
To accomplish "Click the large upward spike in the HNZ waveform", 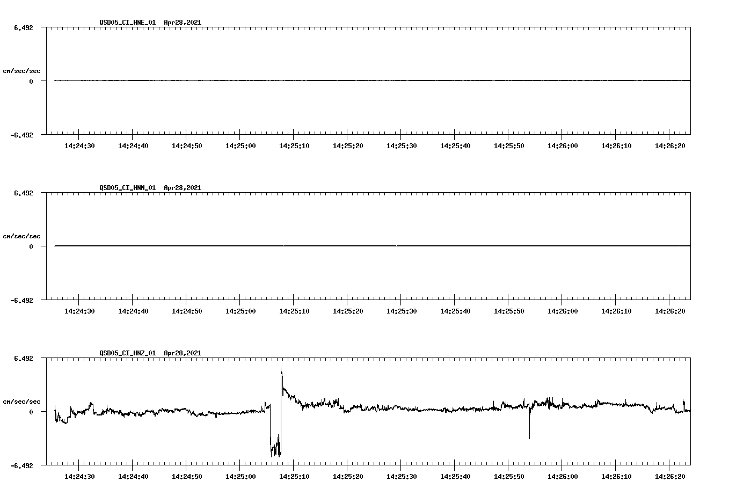I will pyautogui.click(x=281, y=371).
